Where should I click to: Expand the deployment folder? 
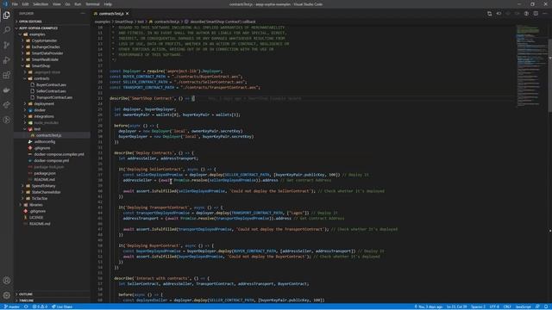52,103
